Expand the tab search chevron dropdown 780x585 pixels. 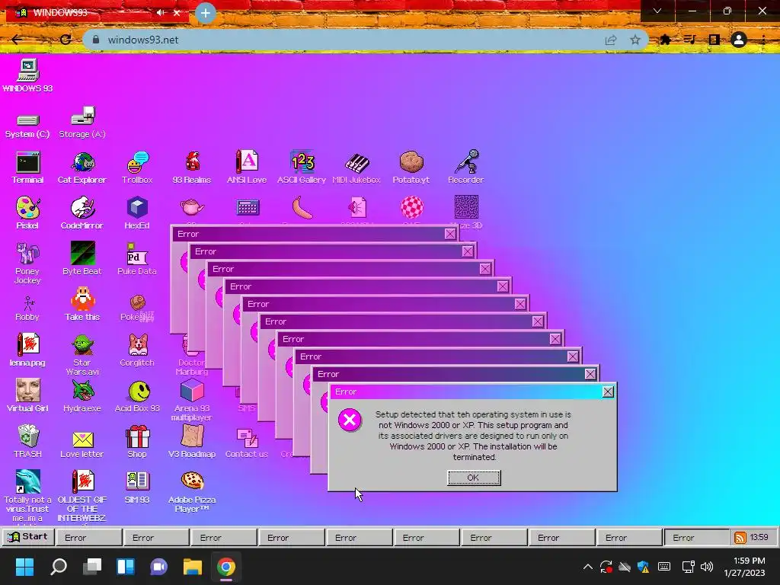pos(657,11)
